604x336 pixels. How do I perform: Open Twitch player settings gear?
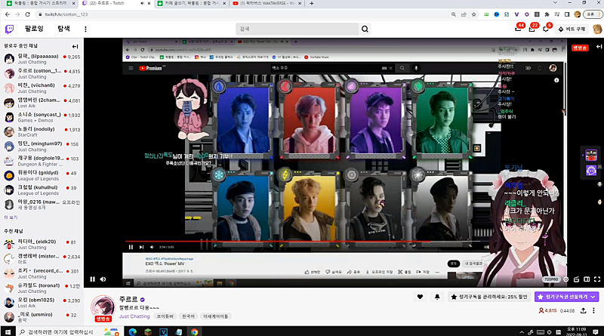pyautogui.click(x=565, y=279)
